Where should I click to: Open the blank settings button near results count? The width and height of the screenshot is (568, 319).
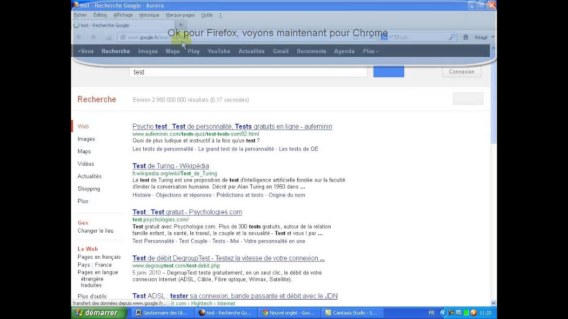pos(468,99)
